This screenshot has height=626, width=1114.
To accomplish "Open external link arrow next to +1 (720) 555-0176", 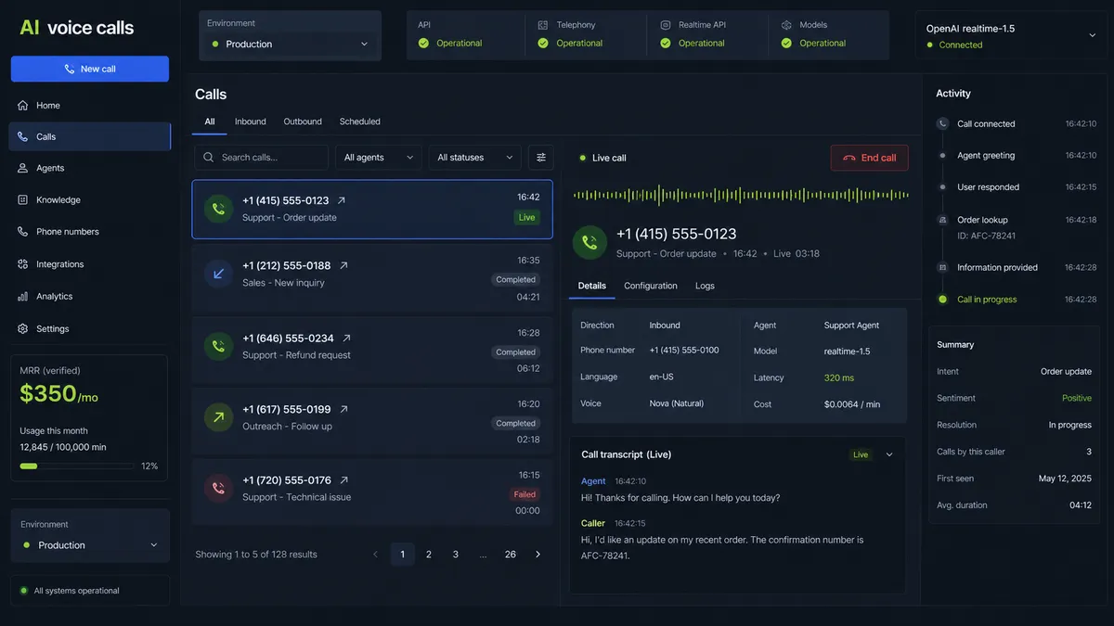I will (x=343, y=480).
